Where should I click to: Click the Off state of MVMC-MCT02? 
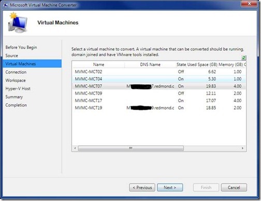[181, 72]
